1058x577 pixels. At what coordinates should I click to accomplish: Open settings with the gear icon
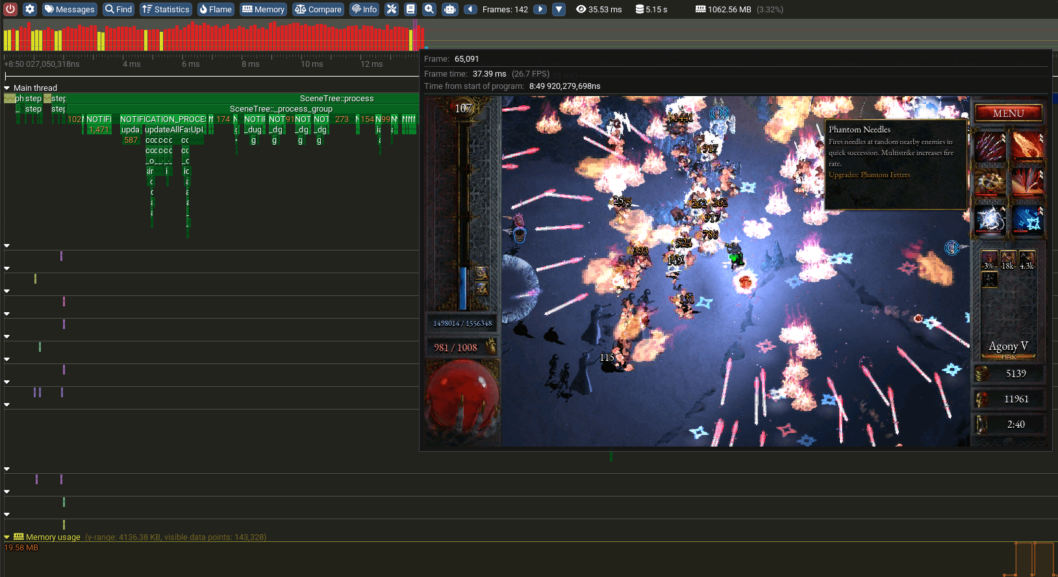pos(30,9)
